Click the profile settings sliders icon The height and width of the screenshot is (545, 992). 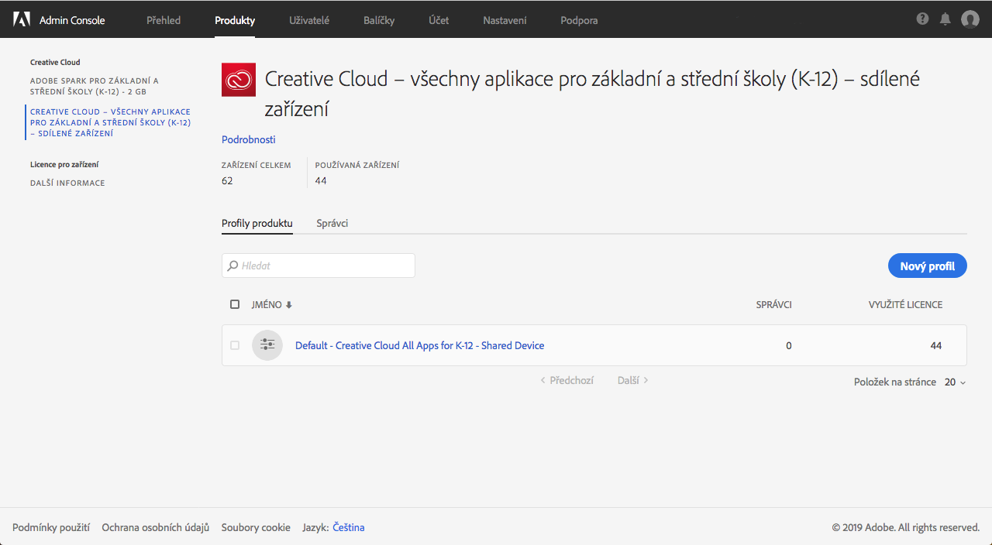[x=267, y=345]
